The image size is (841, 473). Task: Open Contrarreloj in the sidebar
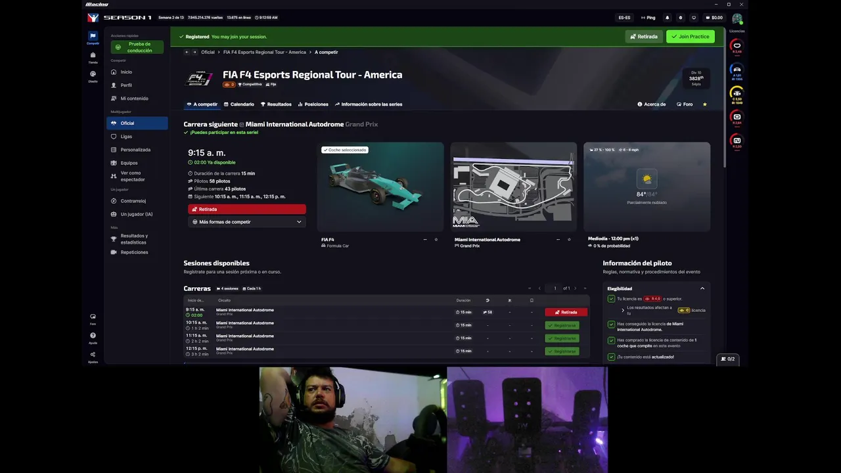coord(138,201)
